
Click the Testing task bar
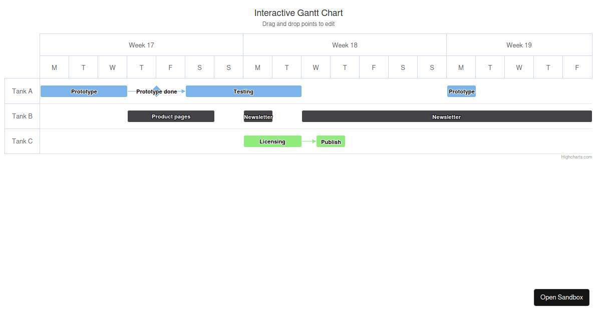click(x=243, y=91)
